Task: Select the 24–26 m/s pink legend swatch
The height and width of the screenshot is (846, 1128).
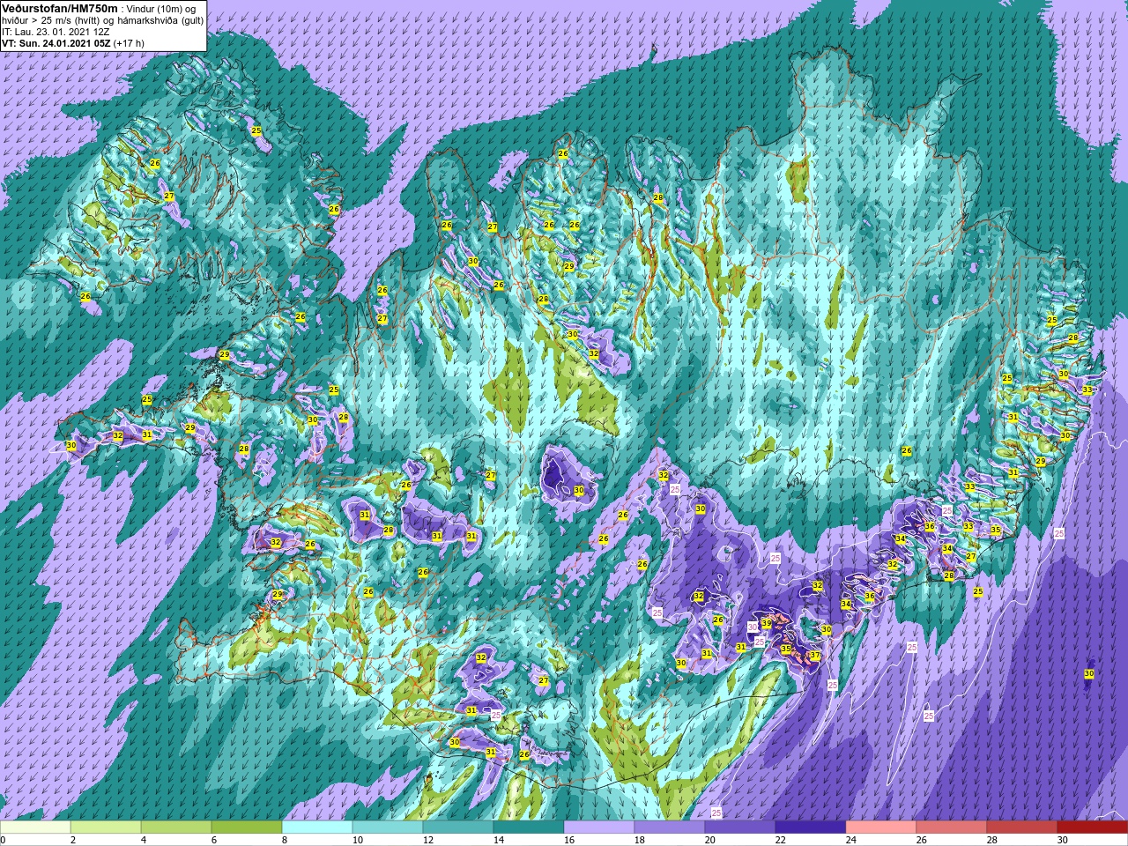Action: (x=881, y=827)
